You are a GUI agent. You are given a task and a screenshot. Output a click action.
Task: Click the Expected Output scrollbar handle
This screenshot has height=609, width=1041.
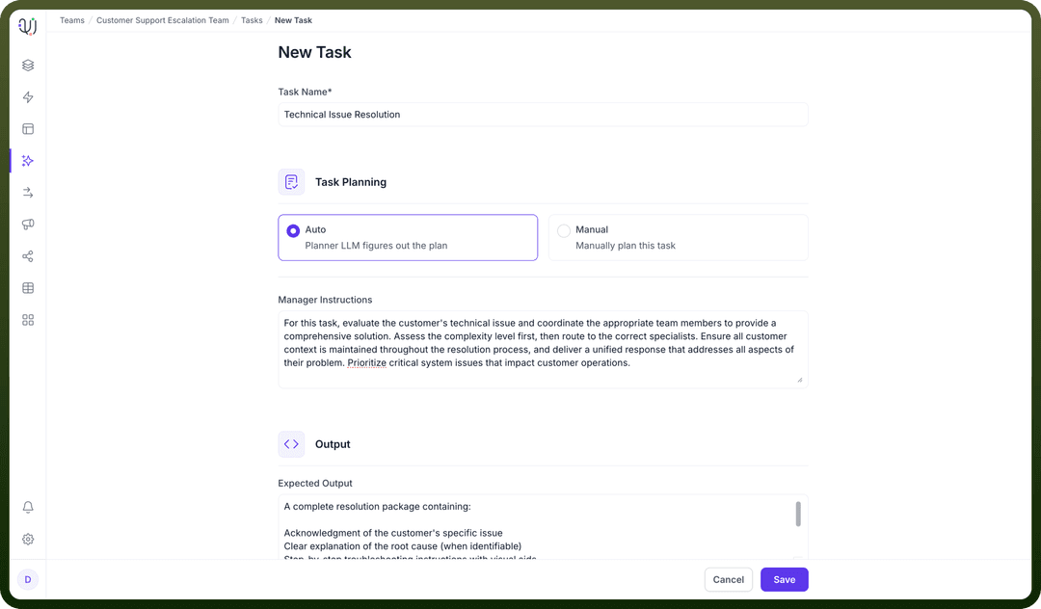pos(798,515)
